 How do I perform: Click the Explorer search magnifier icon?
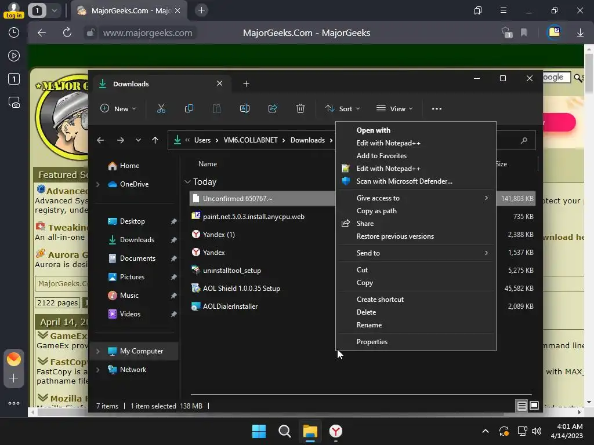(x=524, y=140)
